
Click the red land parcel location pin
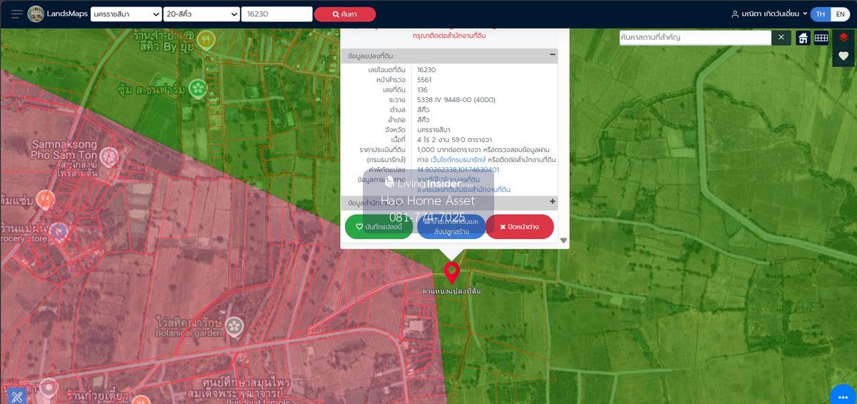click(x=451, y=273)
